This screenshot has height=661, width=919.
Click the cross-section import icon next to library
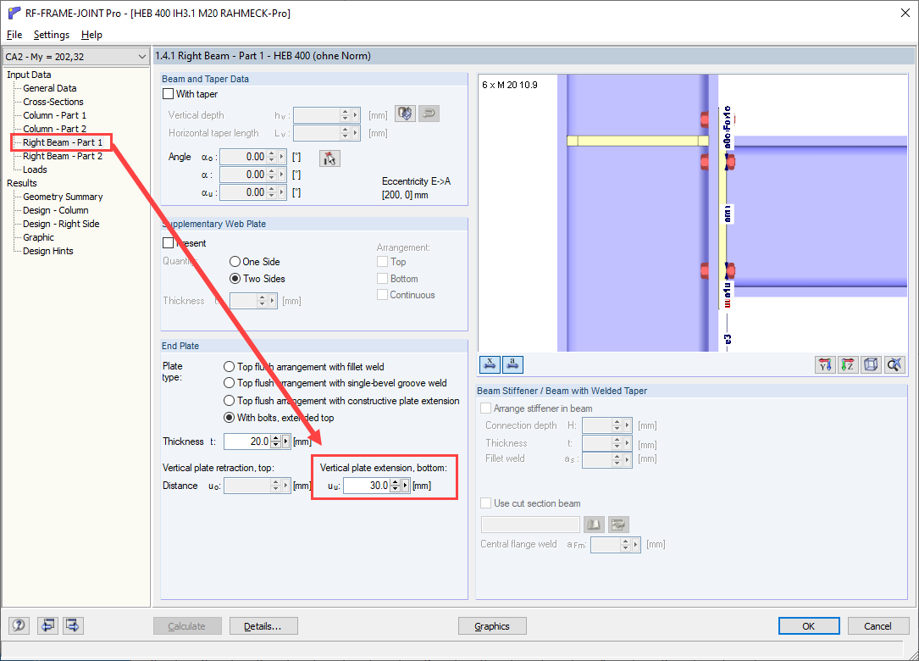coord(618,525)
